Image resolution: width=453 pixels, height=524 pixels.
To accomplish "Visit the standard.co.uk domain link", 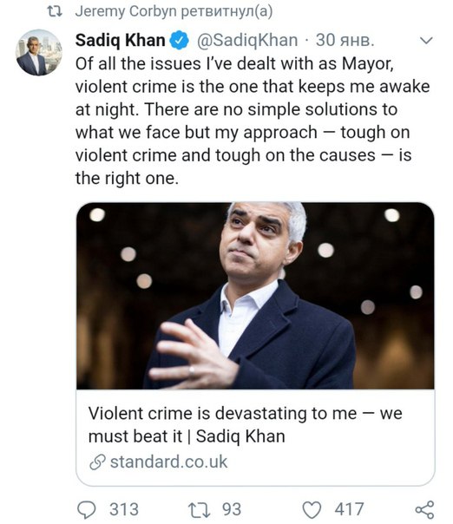I will coord(169,462).
